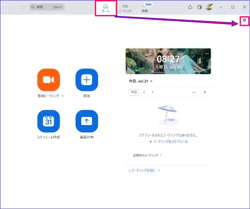Screen dimensions: 250x209
Task: Open レコーディングを開く link
Action: [144, 170]
